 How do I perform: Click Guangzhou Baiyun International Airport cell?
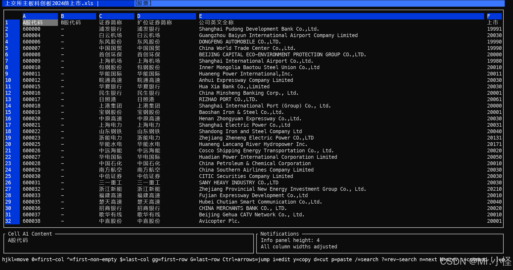pos(278,35)
